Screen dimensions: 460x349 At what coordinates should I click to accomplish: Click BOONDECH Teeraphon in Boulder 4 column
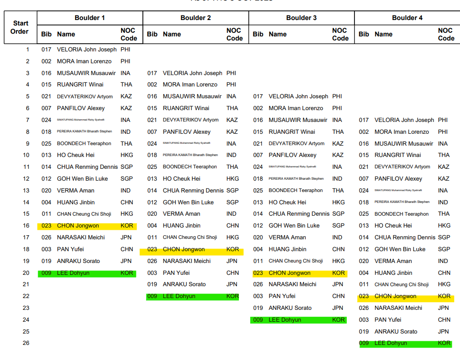[402, 214]
